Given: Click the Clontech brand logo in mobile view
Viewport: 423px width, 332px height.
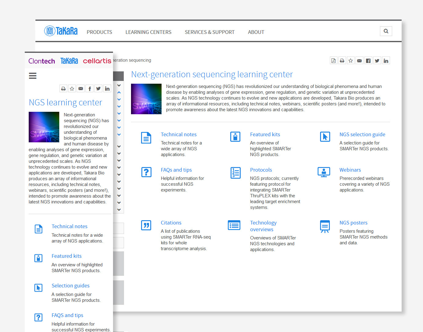Looking at the screenshot, I should click(x=42, y=61).
